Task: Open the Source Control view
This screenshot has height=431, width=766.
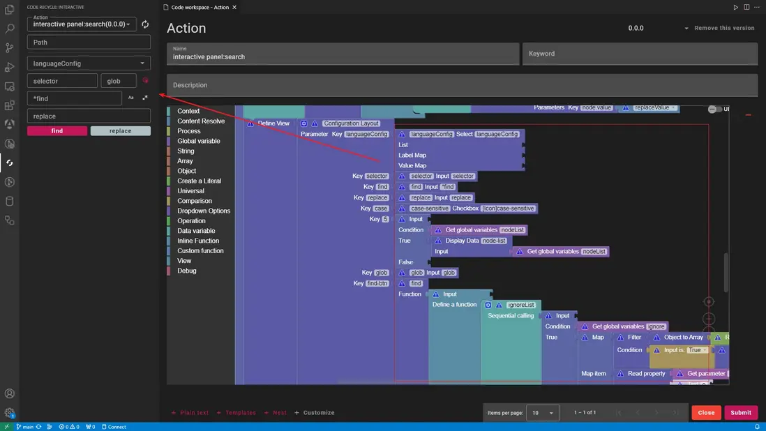Action: coord(9,47)
